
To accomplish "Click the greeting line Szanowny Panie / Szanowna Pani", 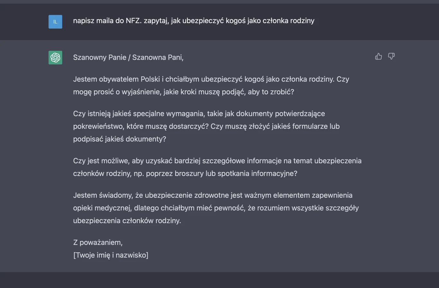I will coord(128,57).
